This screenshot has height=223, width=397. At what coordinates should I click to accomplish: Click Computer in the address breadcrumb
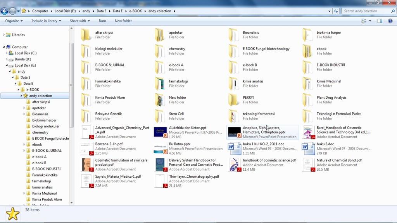40,11
